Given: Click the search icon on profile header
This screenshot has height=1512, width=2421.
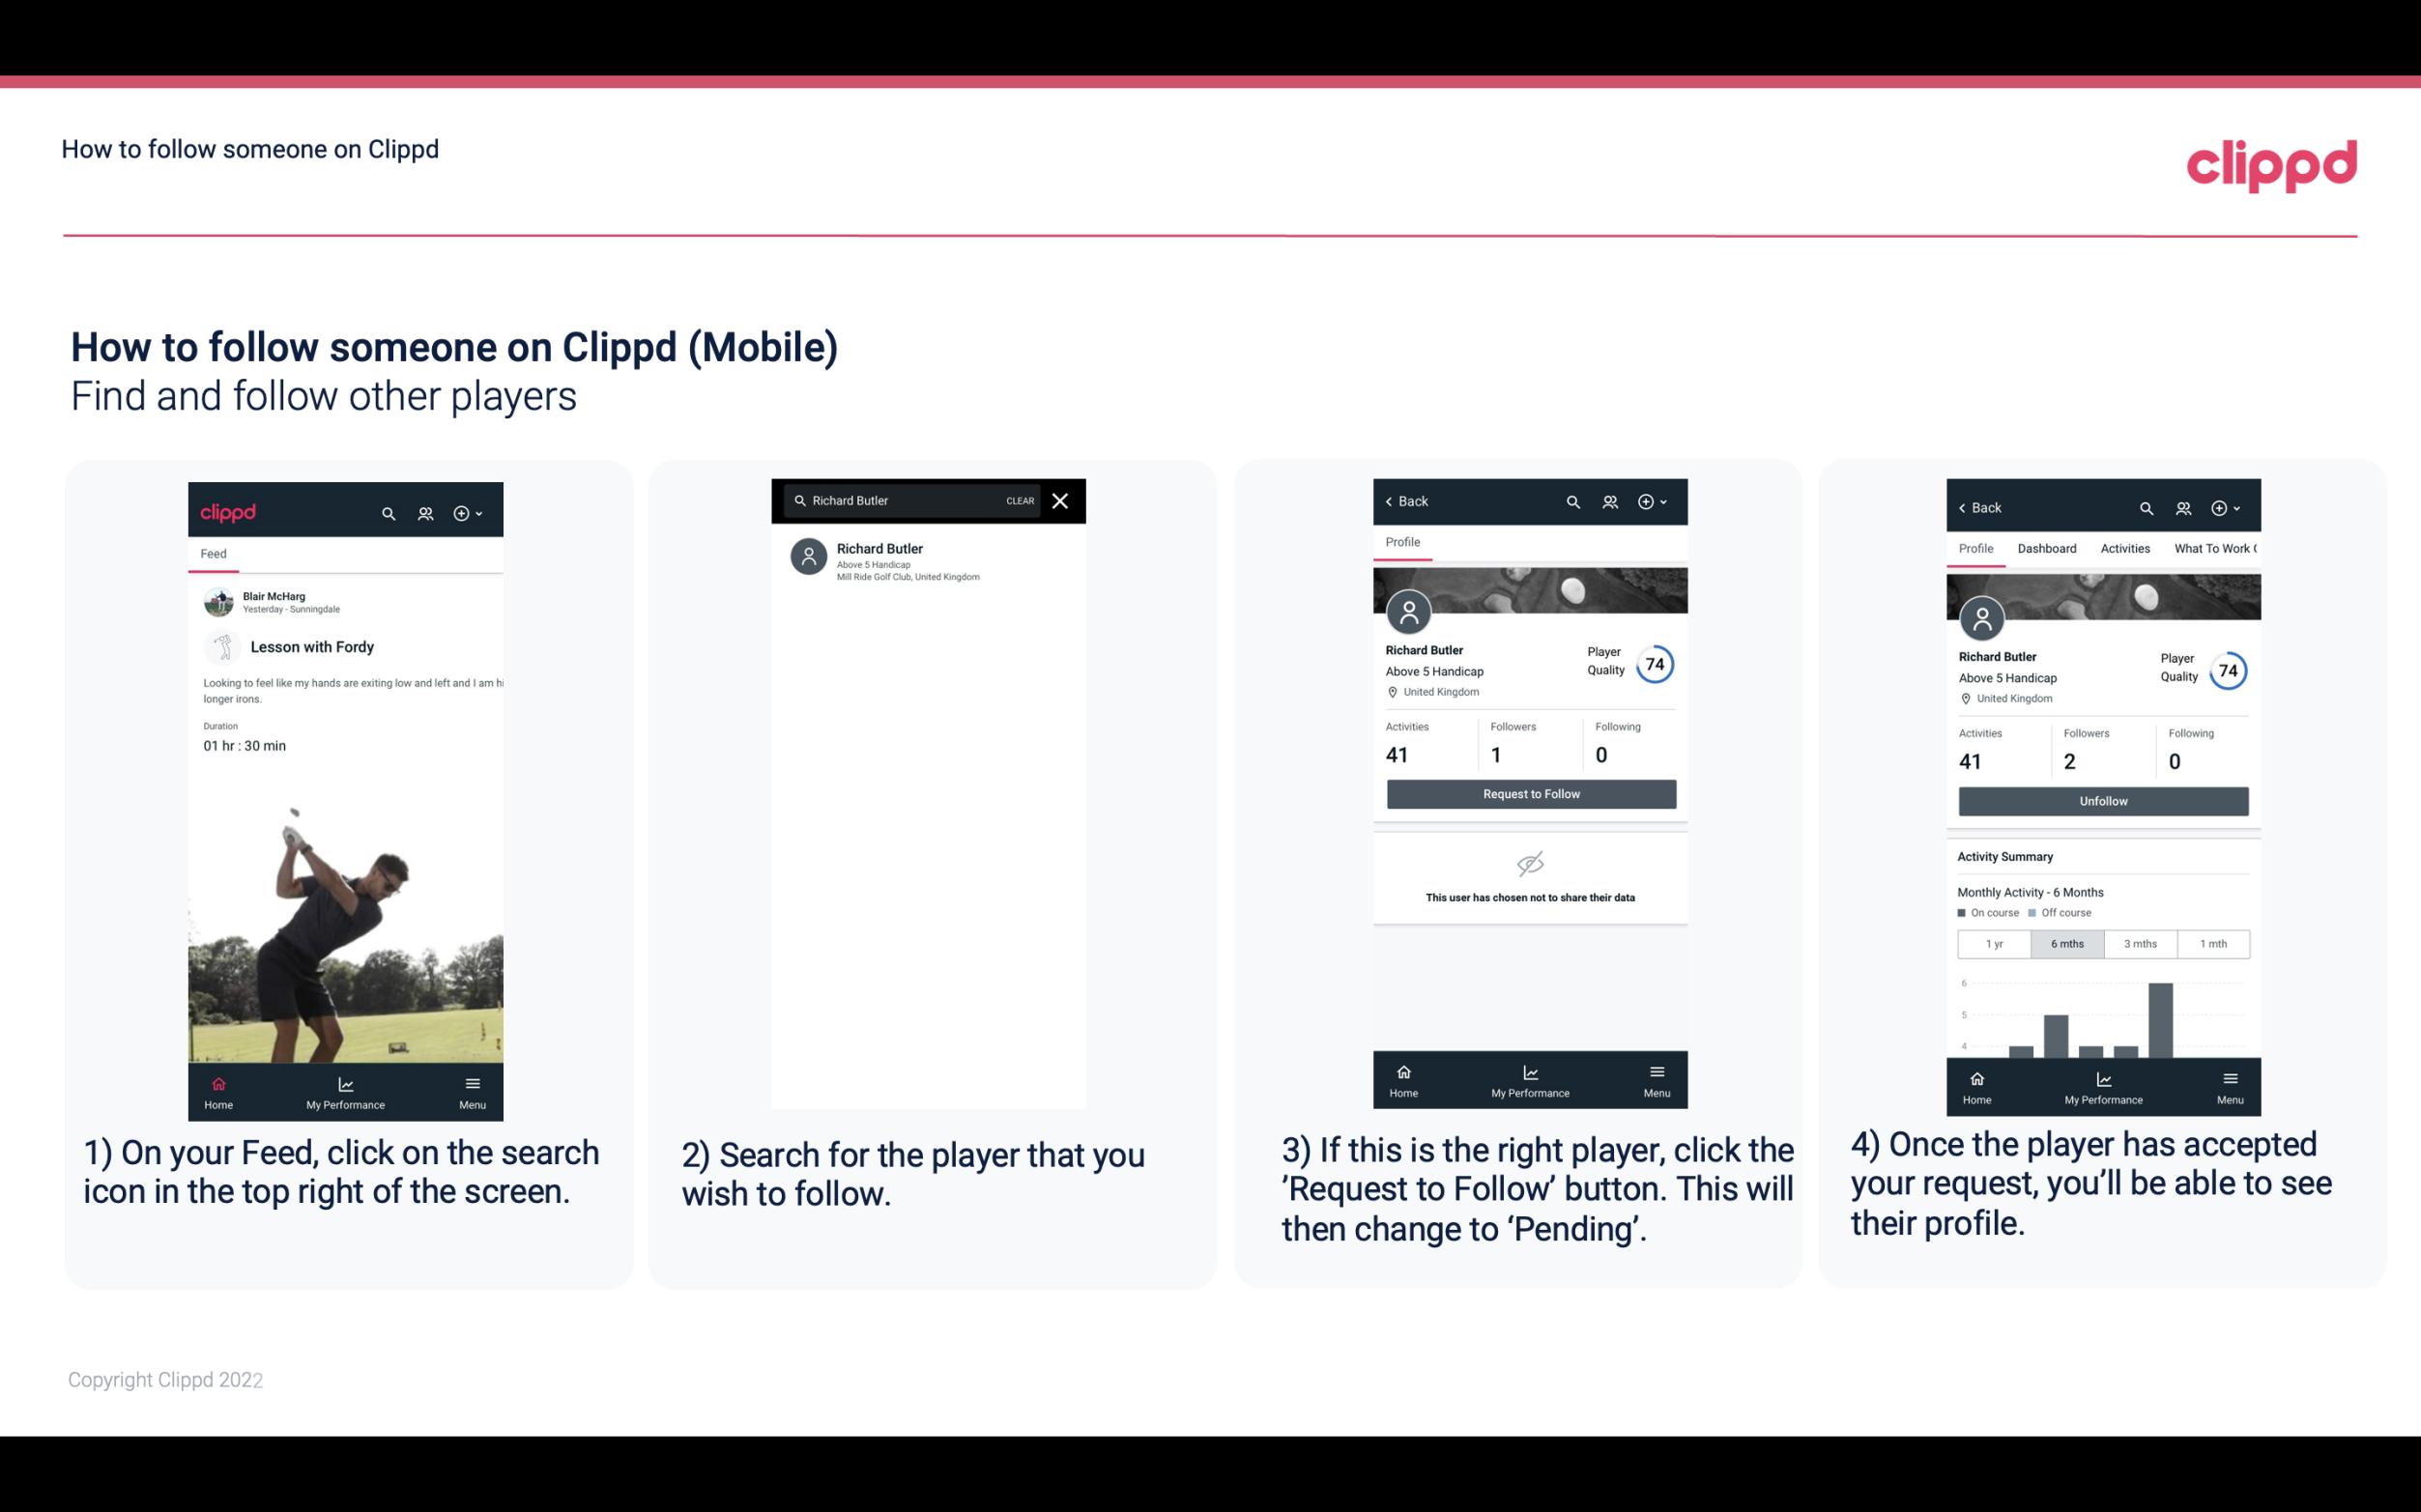Looking at the screenshot, I should [1571, 501].
